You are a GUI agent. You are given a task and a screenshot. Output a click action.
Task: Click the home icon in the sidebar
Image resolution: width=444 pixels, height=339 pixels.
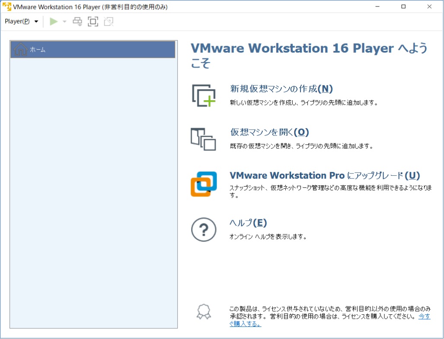20,49
